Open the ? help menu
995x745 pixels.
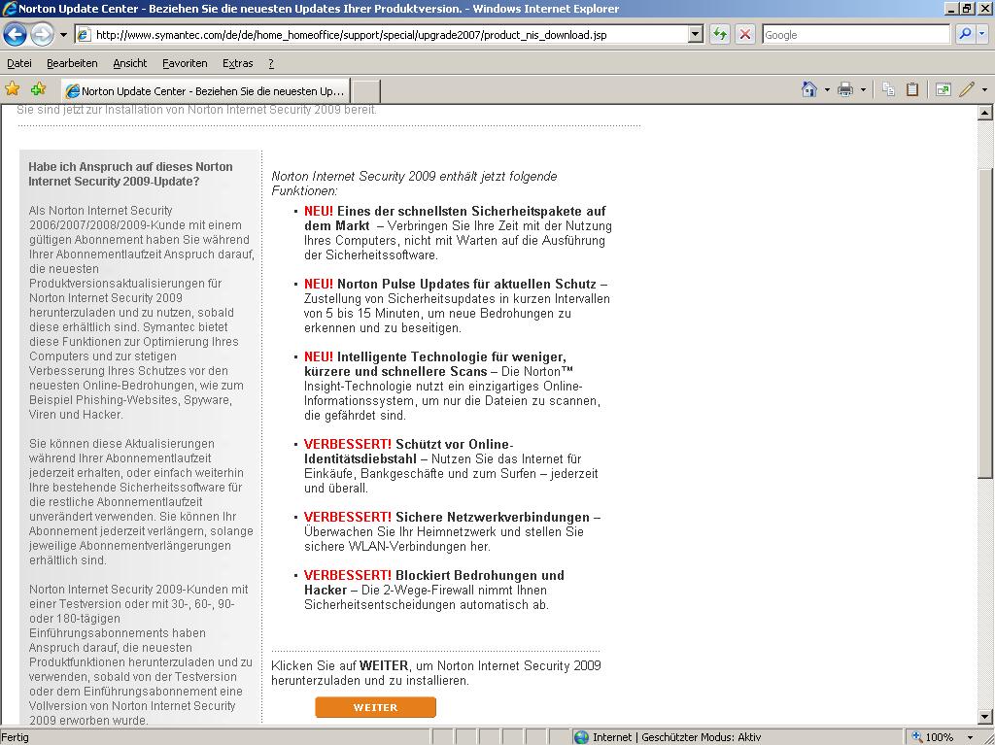coord(271,63)
